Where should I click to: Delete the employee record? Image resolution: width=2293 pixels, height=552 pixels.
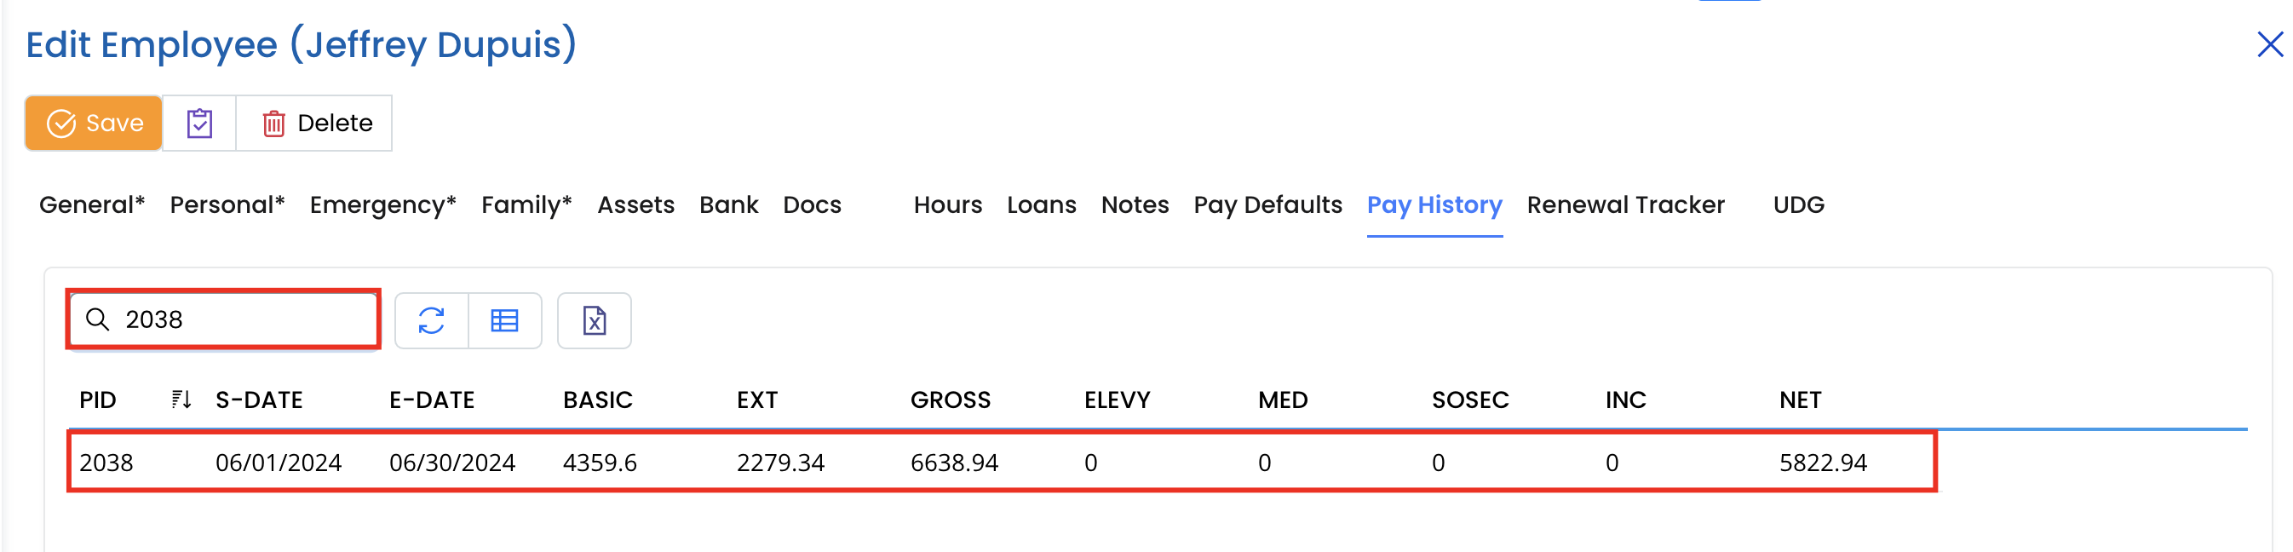tap(317, 123)
